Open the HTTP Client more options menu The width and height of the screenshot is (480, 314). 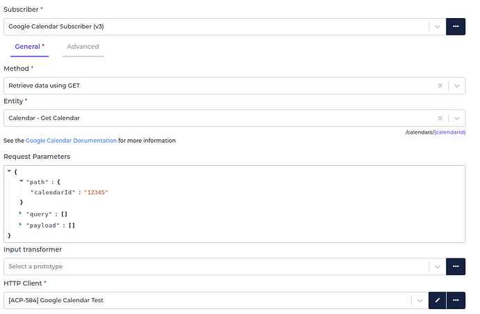point(456,300)
